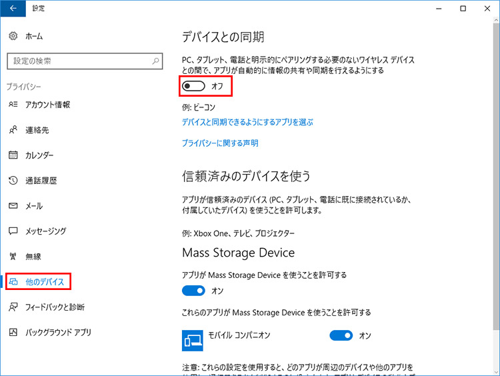Click the back arrow button
This screenshot has width=500, height=376.
click(13, 8)
